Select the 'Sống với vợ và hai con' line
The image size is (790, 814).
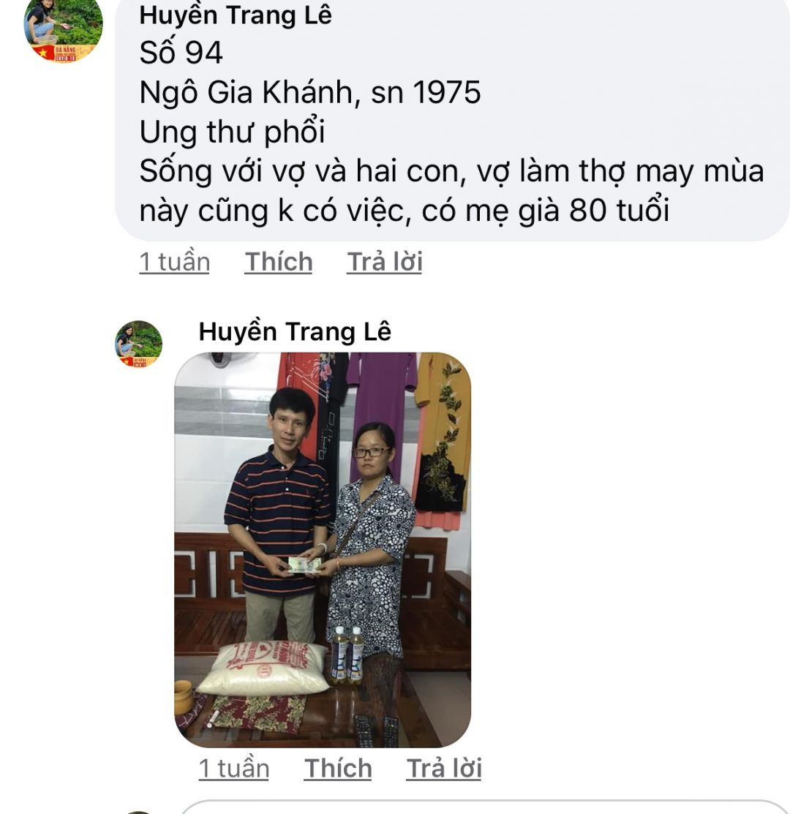coord(451,171)
